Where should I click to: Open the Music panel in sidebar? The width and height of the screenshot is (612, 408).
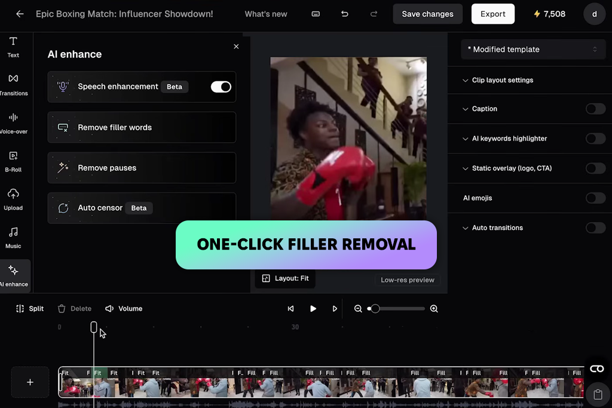pyautogui.click(x=13, y=238)
